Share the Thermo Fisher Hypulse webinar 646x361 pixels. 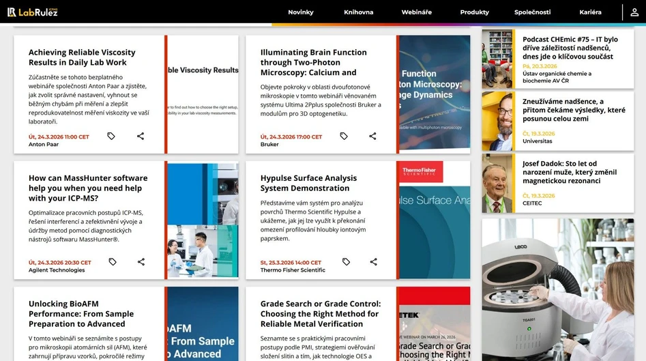coord(374,262)
